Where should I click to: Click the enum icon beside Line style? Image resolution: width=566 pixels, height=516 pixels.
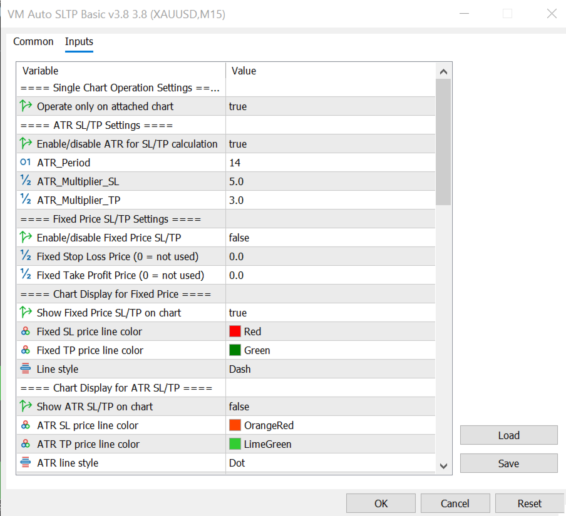[x=26, y=369]
